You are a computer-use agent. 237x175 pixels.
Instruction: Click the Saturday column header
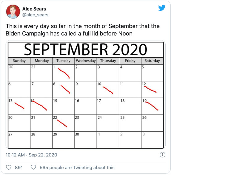[152, 61]
